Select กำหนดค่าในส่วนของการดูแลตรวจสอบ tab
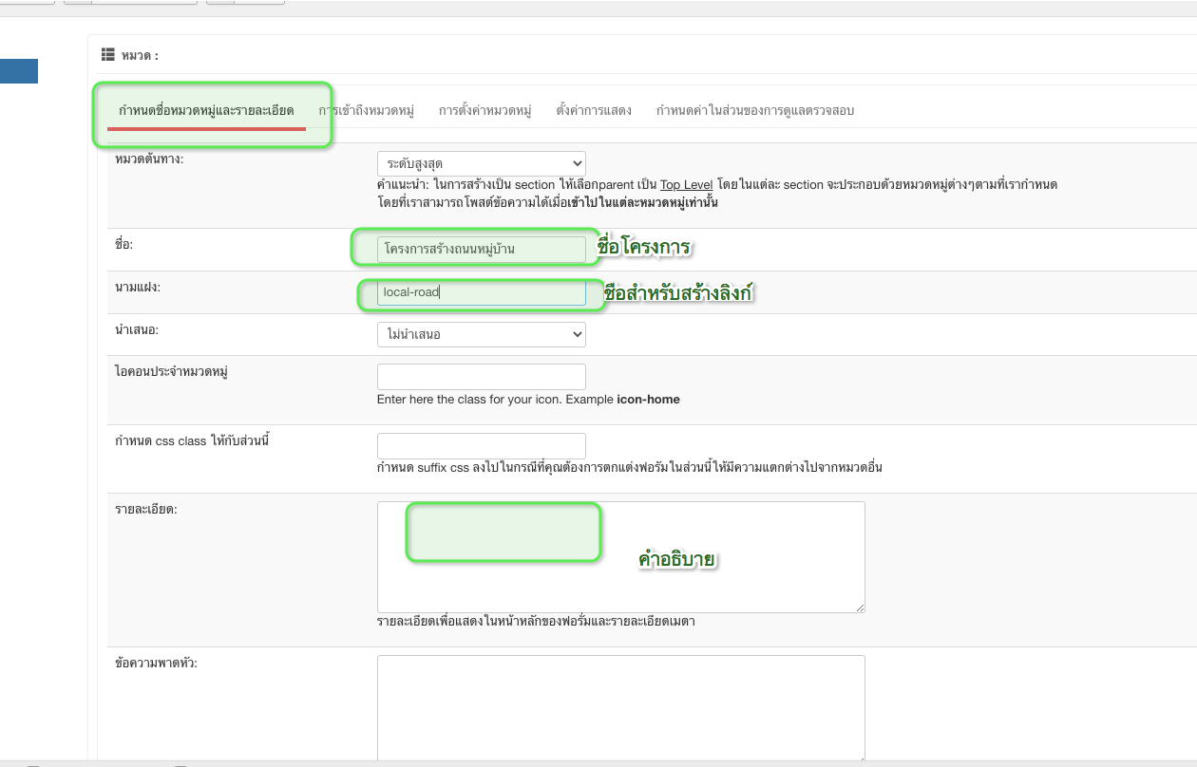 pyautogui.click(x=754, y=110)
